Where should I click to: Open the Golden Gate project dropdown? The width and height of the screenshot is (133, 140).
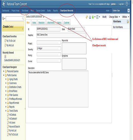coord(128,11)
